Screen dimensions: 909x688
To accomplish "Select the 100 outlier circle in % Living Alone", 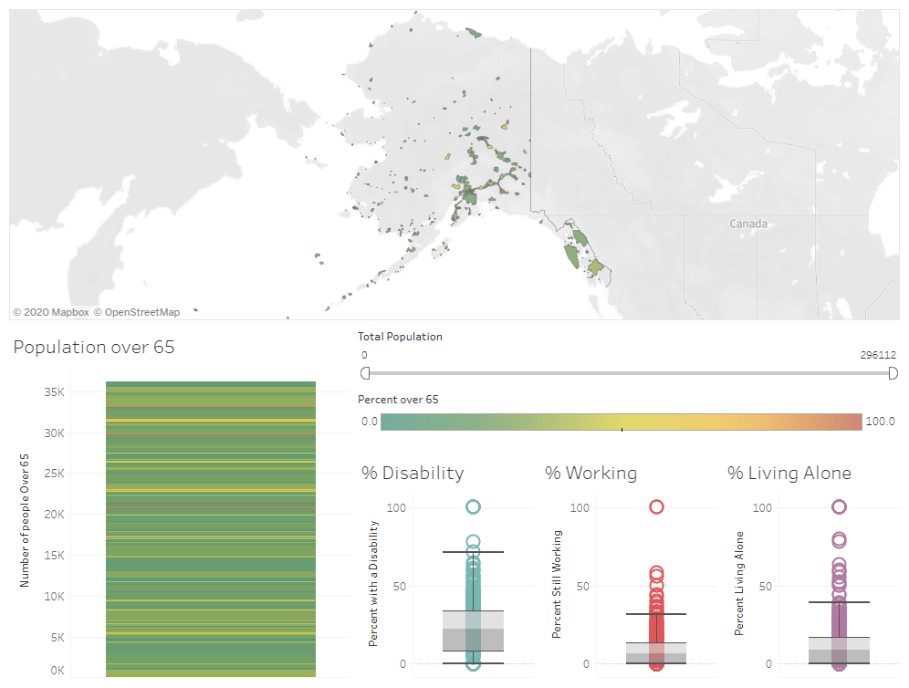I will 839,507.
